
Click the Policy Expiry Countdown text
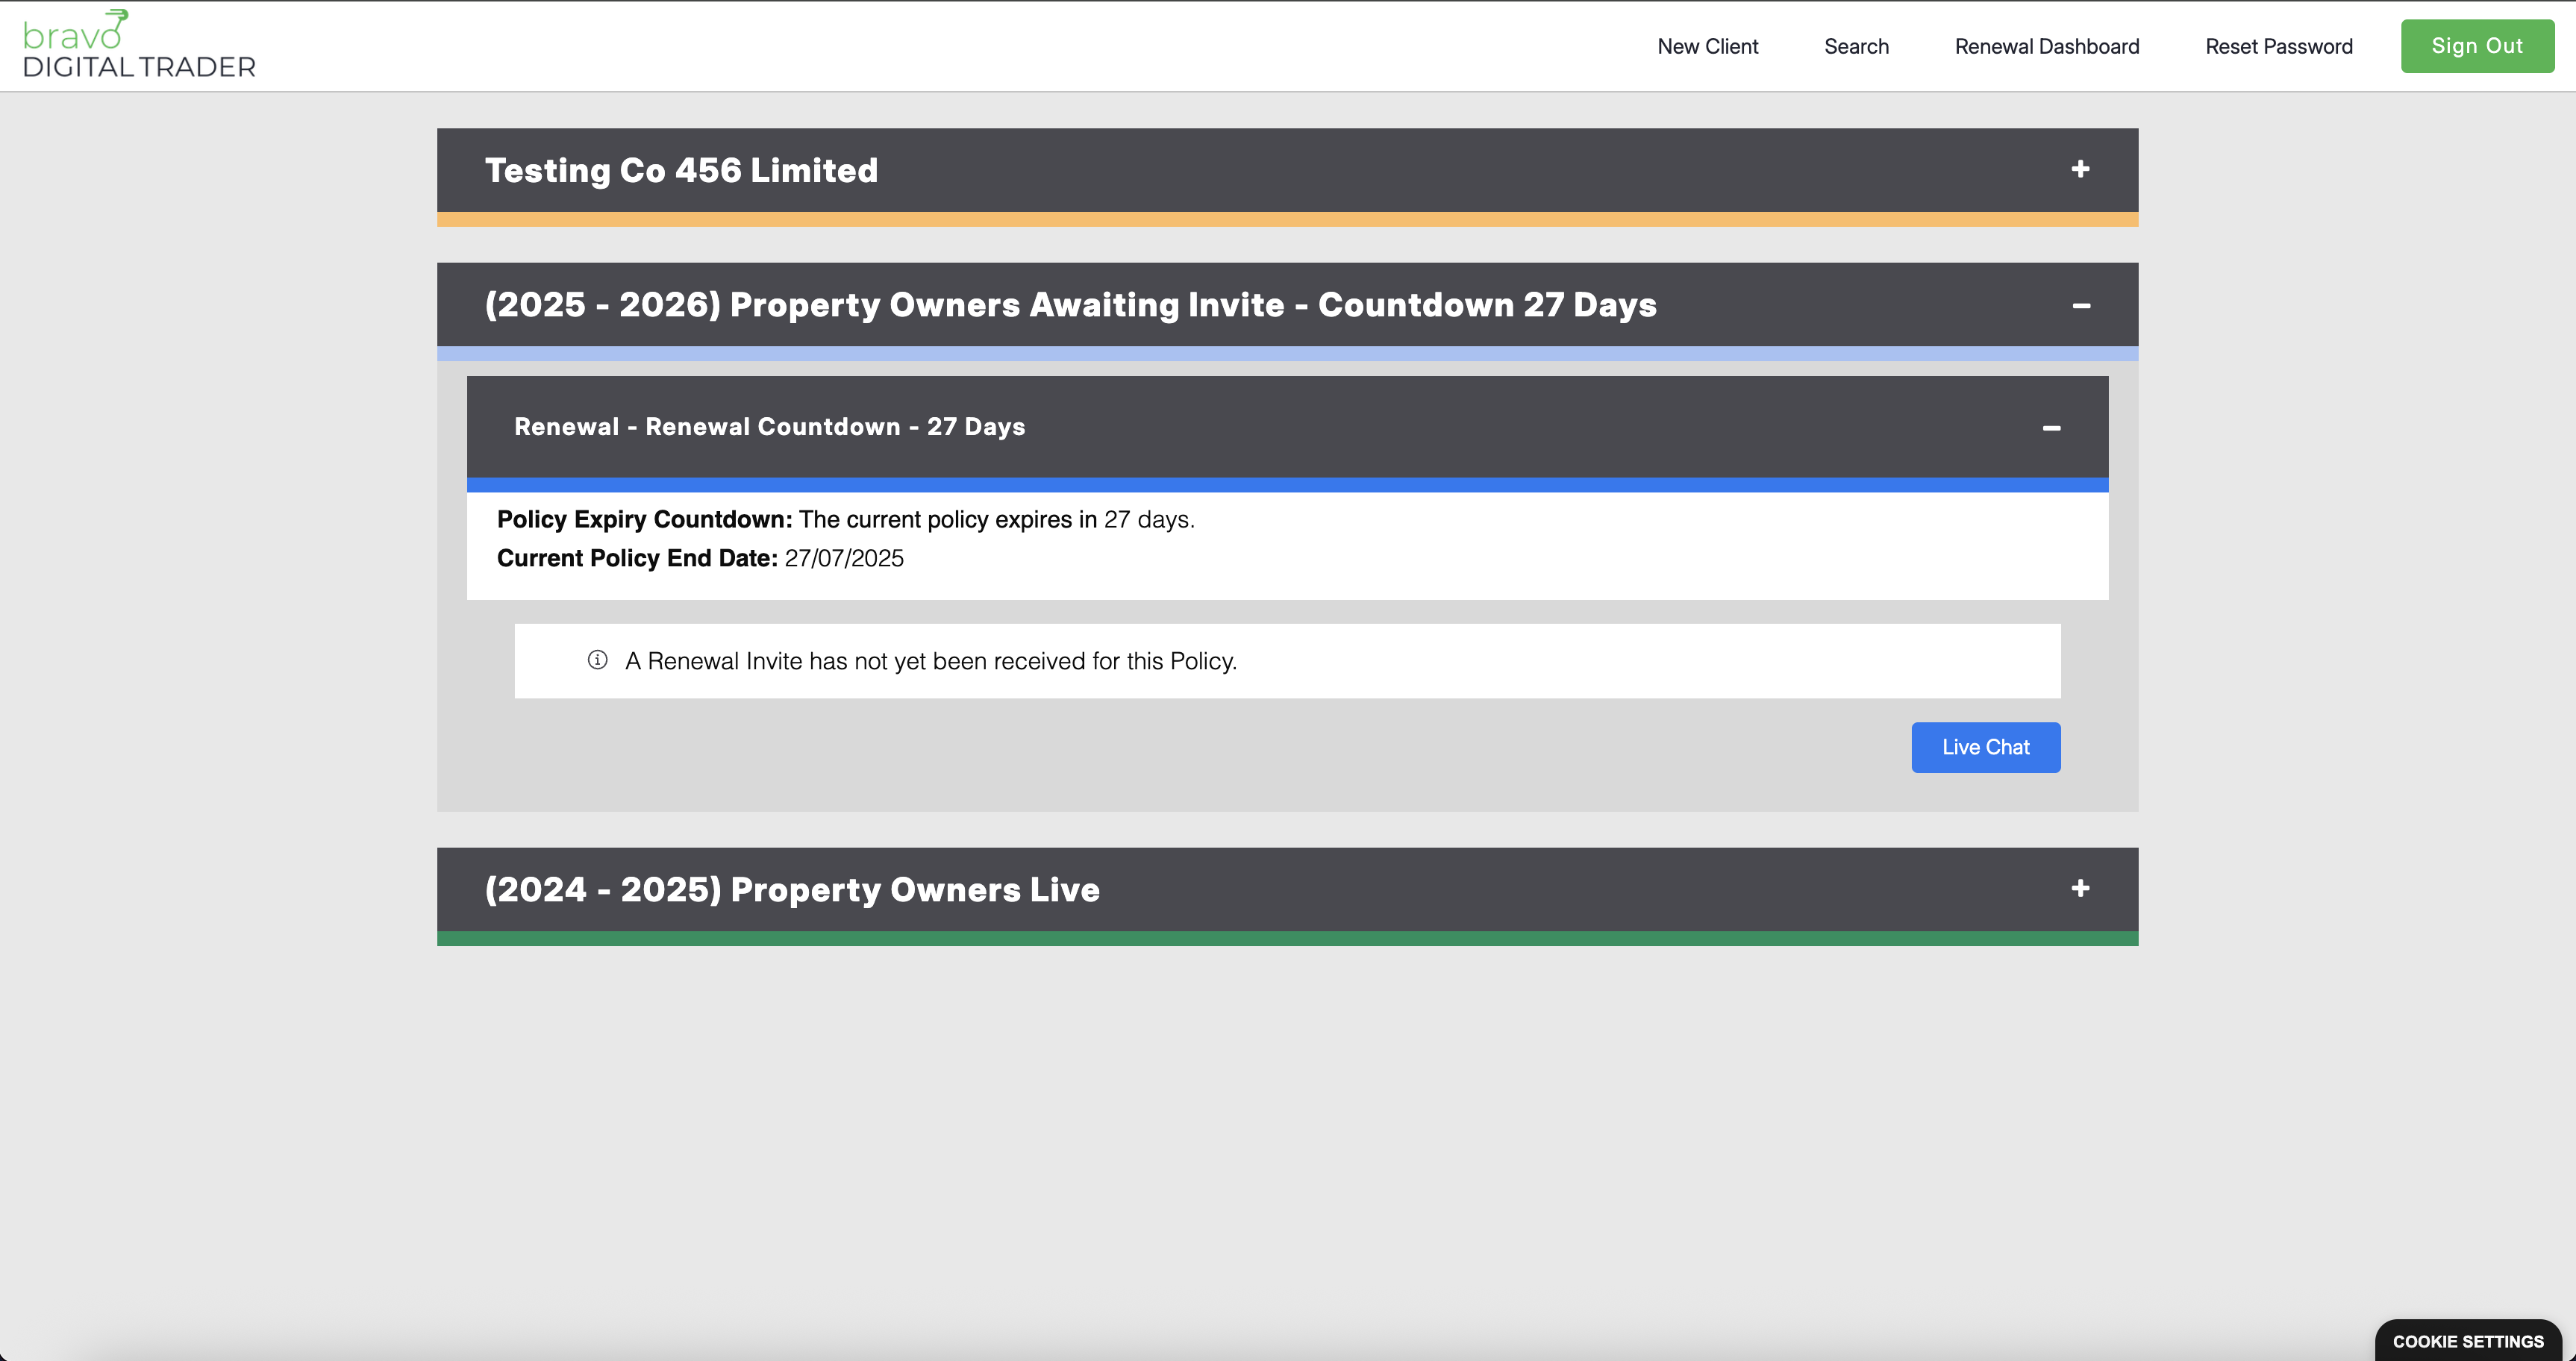pyautogui.click(x=845, y=520)
